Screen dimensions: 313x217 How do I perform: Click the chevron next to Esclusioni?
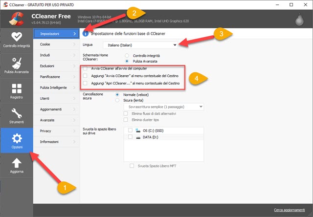point(74,66)
